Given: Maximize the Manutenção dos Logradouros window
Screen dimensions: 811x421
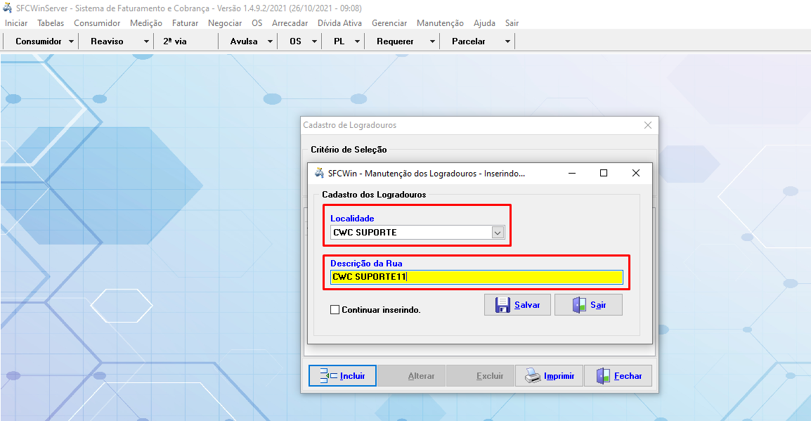Looking at the screenshot, I should click(x=603, y=173).
